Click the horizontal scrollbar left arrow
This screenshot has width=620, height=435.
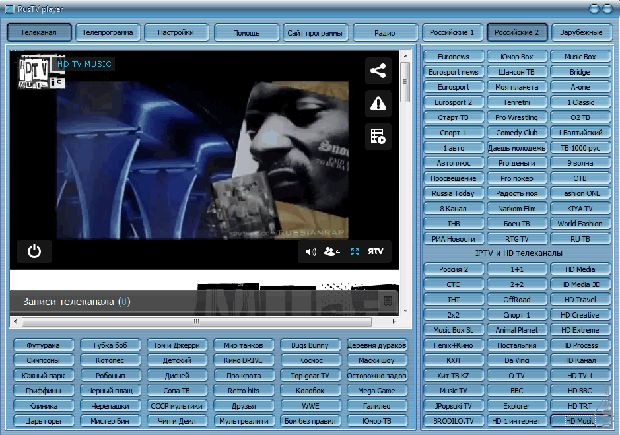tap(15, 321)
